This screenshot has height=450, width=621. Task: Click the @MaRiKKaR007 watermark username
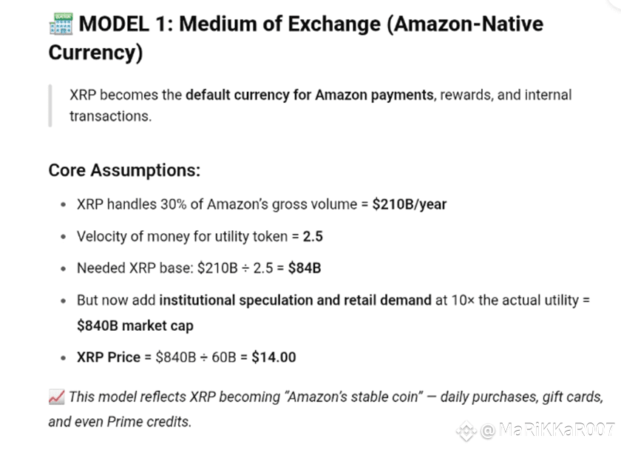coord(547,430)
